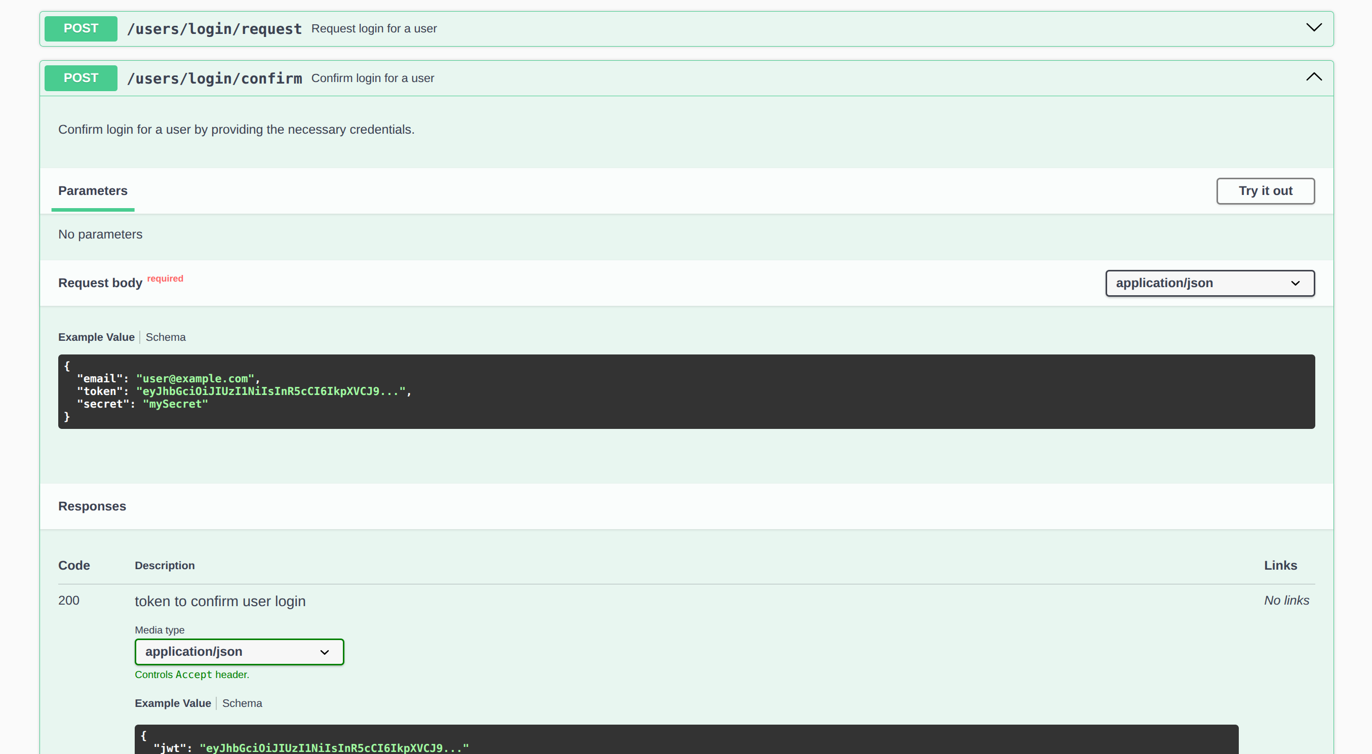
Task: Switch to response Schema tab
Action: pyautogui.click(x=242, y=703)
